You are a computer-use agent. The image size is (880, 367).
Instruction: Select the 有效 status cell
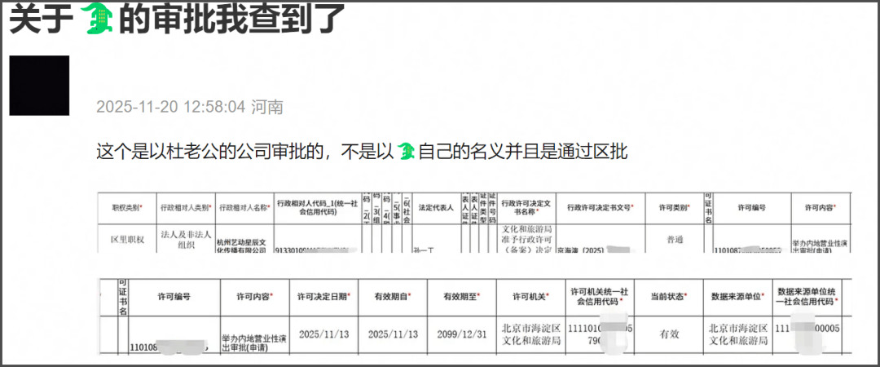click(658, 334)
